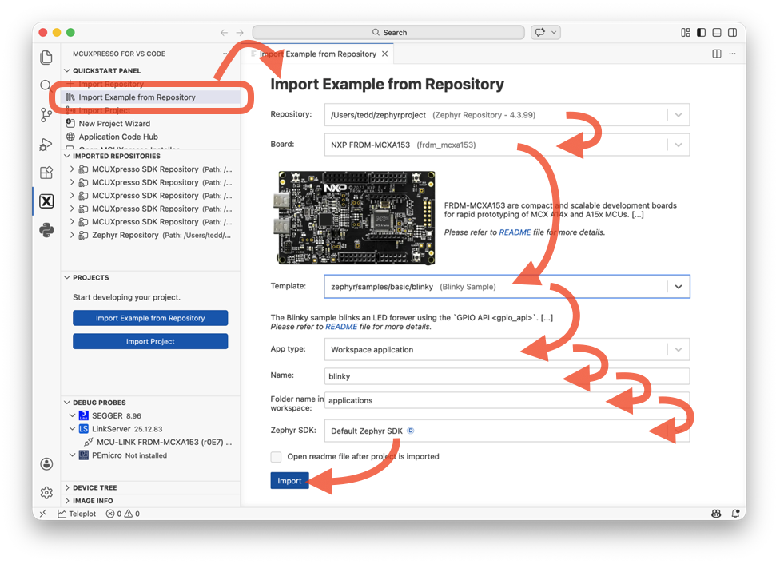The image size is (780, 564).
Task: Click the split editor icon
Action: pos(717,54)
